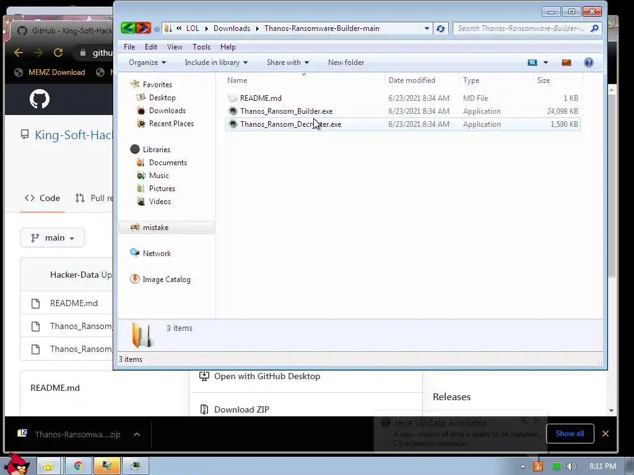
Task: Open the Edit menu
Action: 151,47
